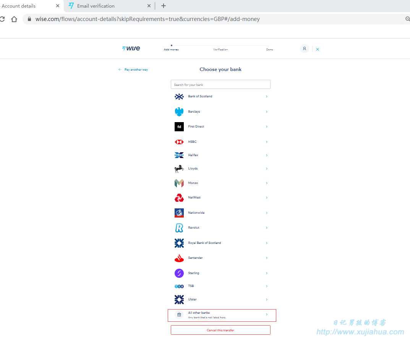Click the Lloyds black horse logo
The height and width of the screenshot is (337, 410).
[179, 169]
